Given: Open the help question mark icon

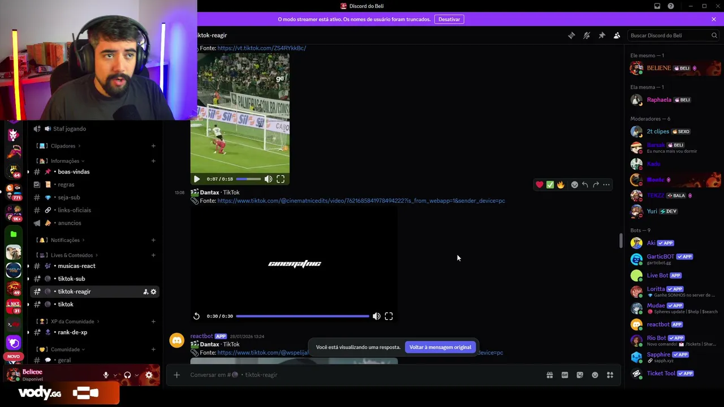Looking at the screenshot, I should pos(671,6).
